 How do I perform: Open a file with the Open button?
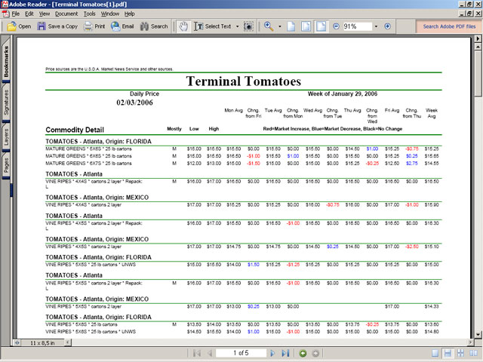pos(19,26)
